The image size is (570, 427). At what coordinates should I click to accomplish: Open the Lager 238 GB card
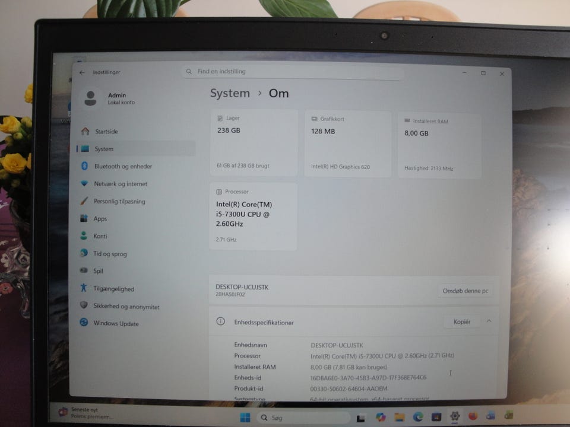tap(254, 143)
